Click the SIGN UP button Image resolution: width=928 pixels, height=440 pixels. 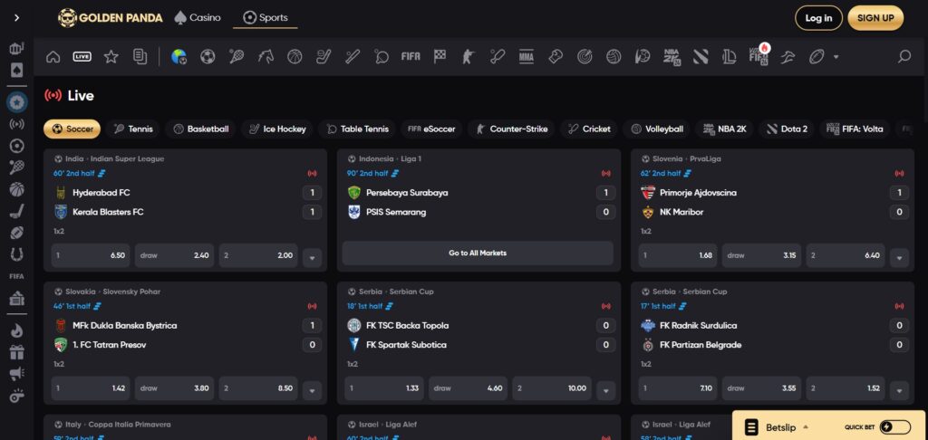875,17
